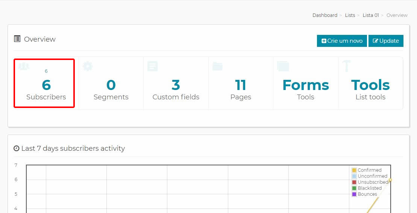Click the list icon beside Overview heading
This screenshot has width=417, height=213.
point(17,39)
